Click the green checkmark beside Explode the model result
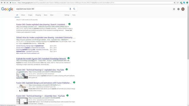 pos(69,58)
